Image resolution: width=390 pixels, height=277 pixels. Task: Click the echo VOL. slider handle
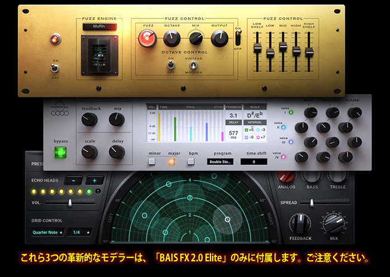(x=70, y=203)
